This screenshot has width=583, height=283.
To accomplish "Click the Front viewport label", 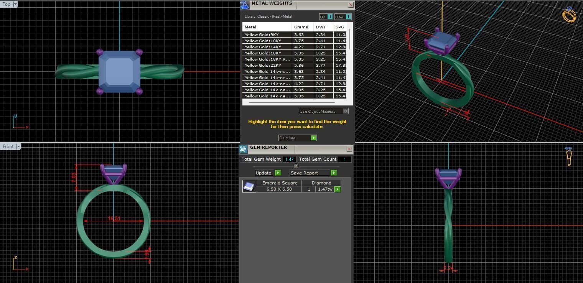I will [8, 146].
